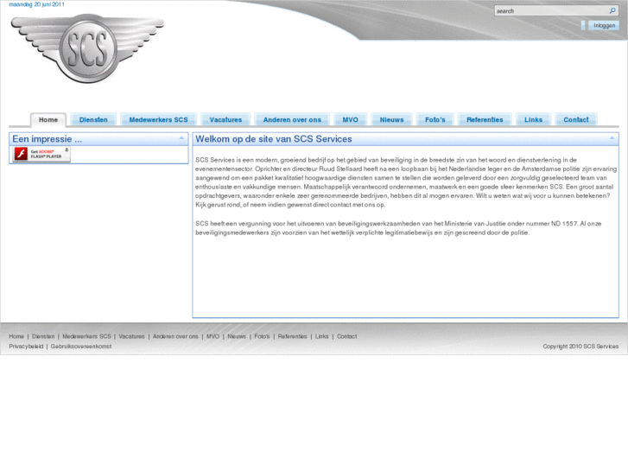628x471 pixels.
Task: Click the date 'maandag 20 juni 2011'
Action: (36, 4)
